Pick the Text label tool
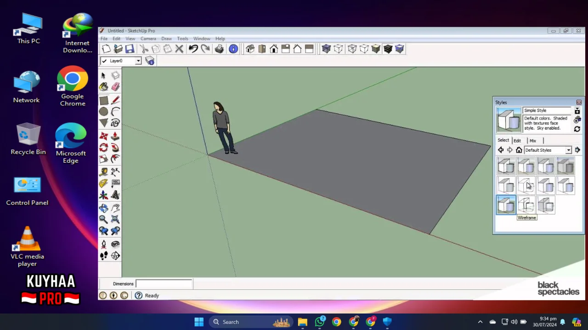Viewport: 588px width, 330px height. 115,183
